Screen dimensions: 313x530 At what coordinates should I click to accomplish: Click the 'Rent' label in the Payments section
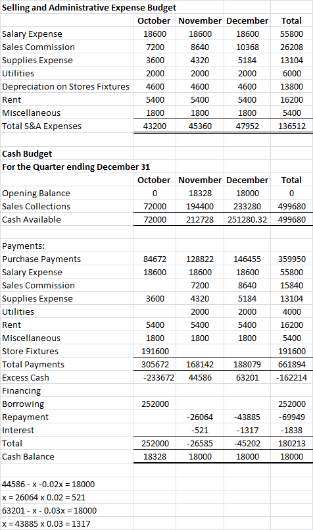[11, 325]
